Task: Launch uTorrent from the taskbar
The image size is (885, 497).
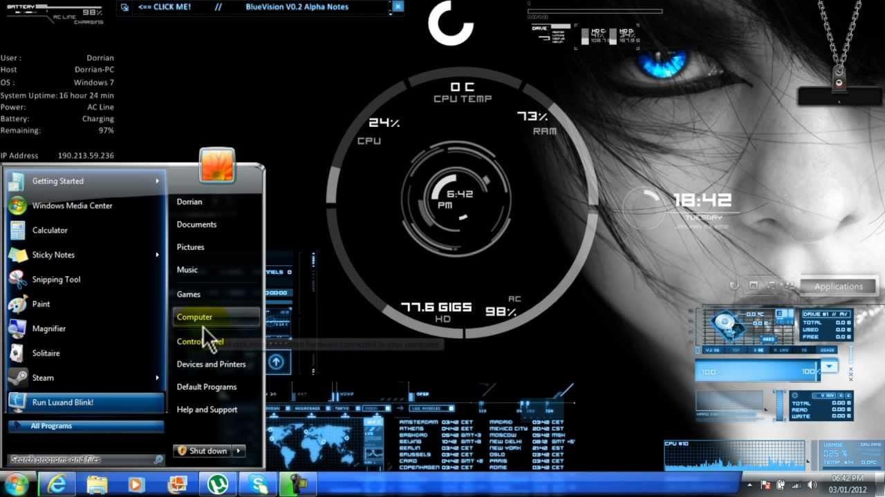Action: [218, 484]
